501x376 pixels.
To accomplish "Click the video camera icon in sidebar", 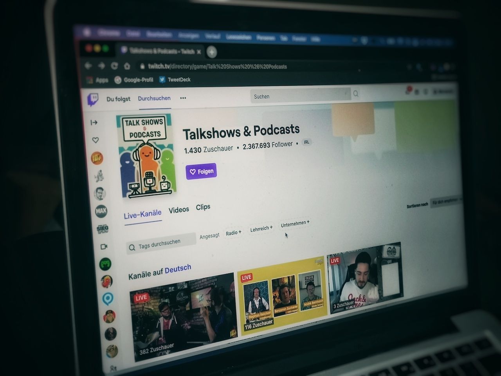I will 104,247.
